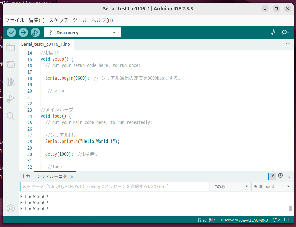Viewport: 296px width, 227px height.
Task: Open the Serial Plotter
Action: [273, 32]
